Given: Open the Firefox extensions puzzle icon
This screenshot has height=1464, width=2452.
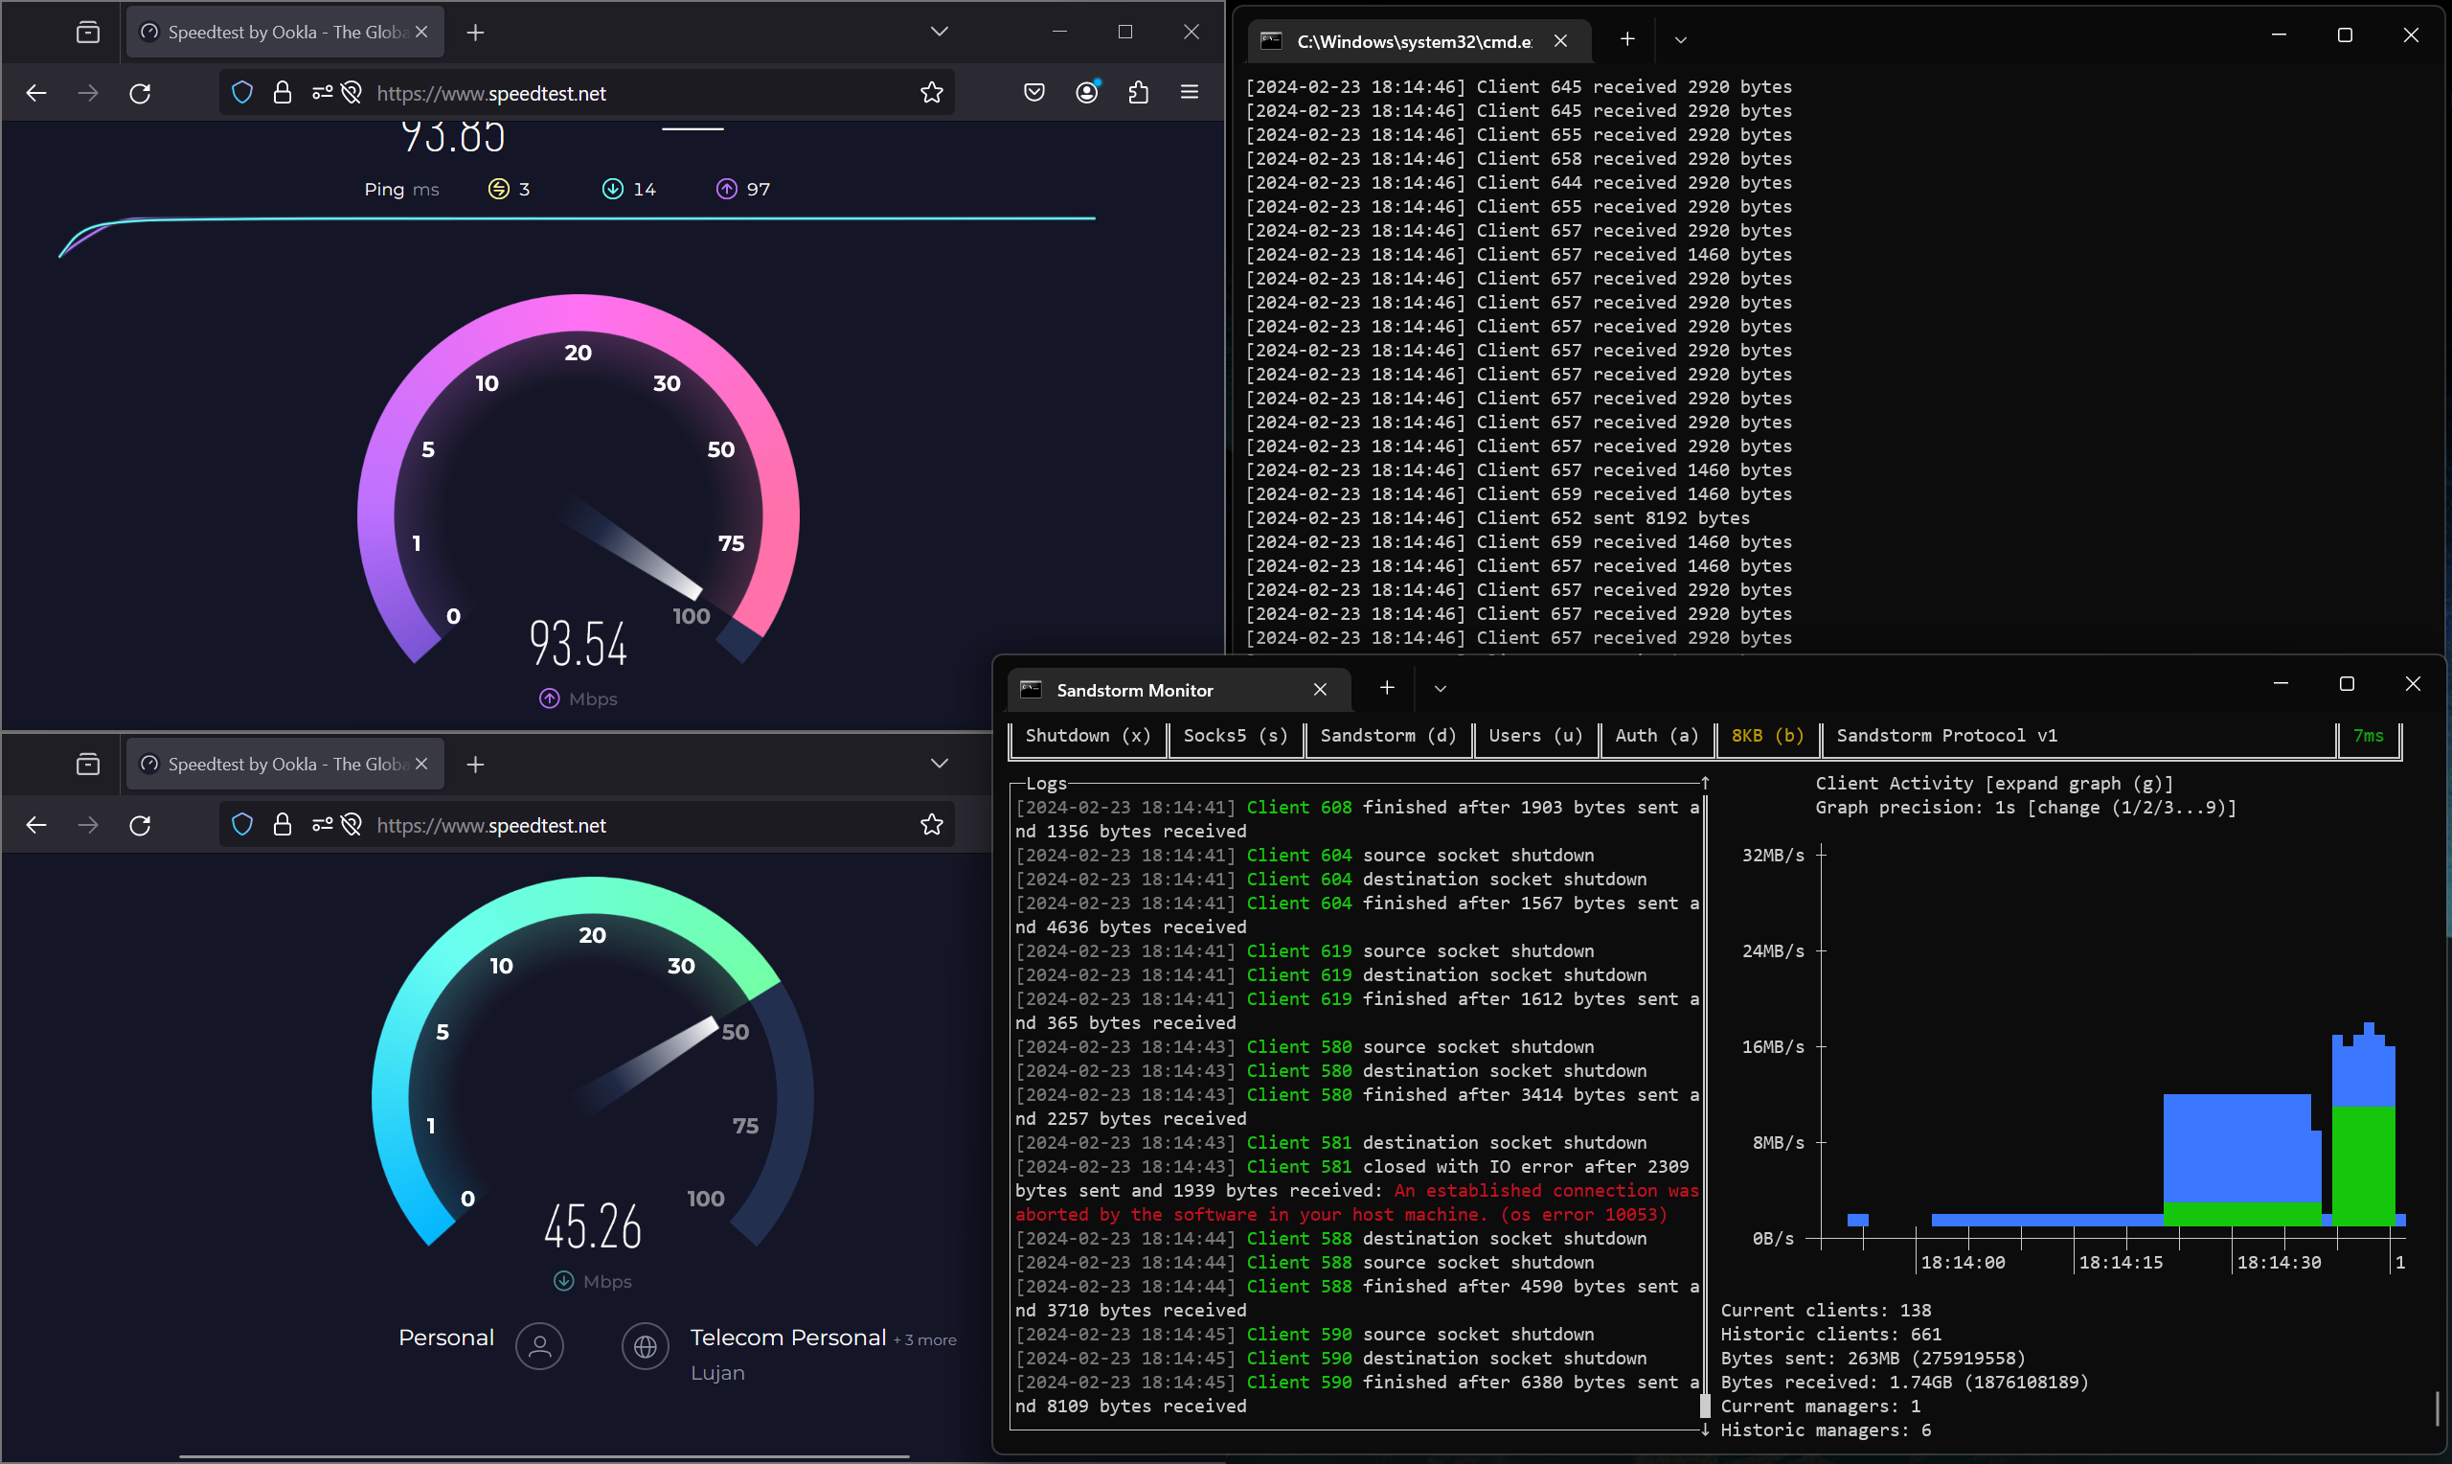Looking at the screenshot, I should click(1139, 93).
